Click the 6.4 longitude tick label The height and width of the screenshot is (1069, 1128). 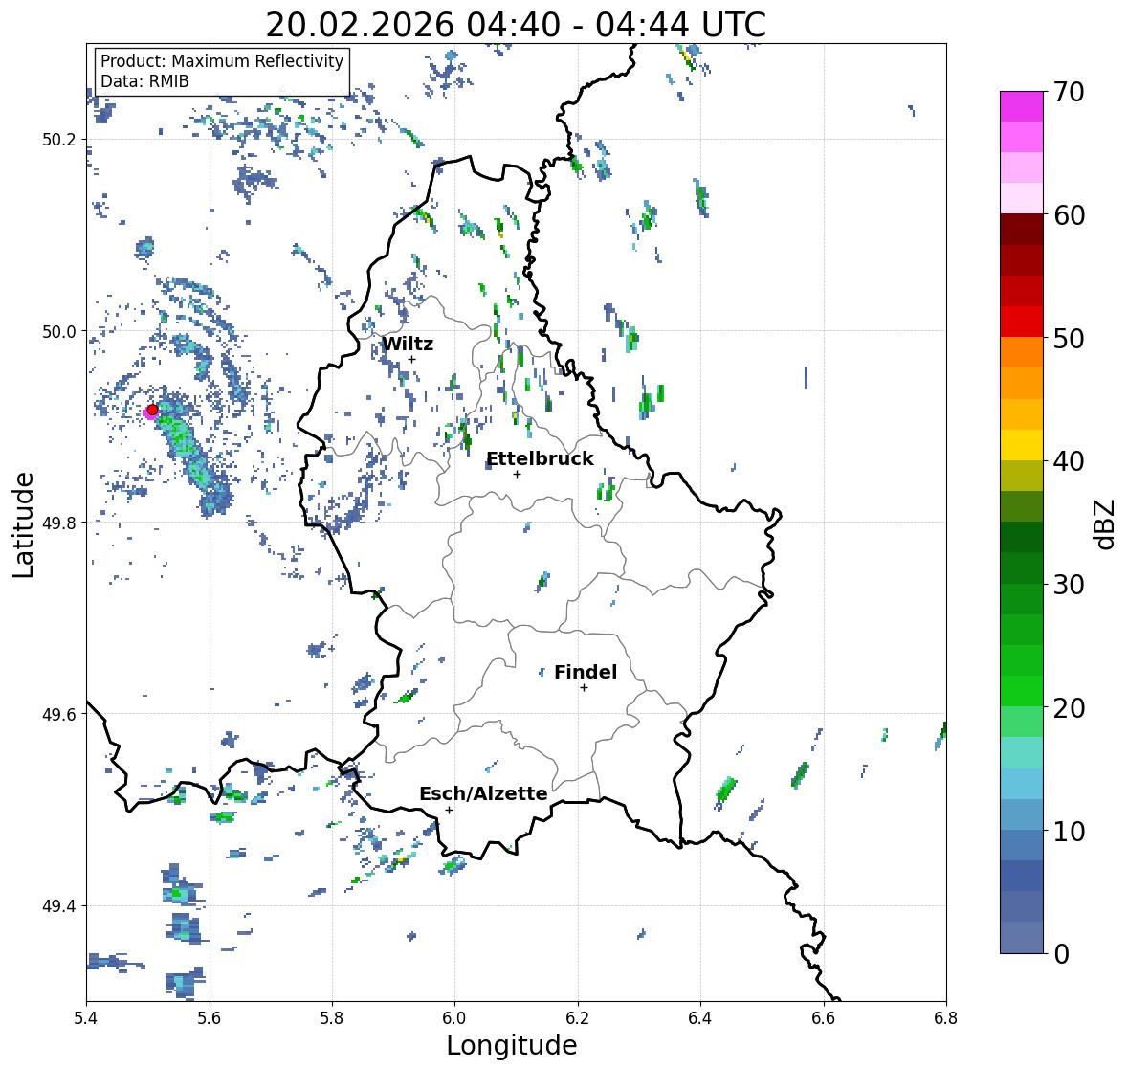click(x=700, y=1018)
